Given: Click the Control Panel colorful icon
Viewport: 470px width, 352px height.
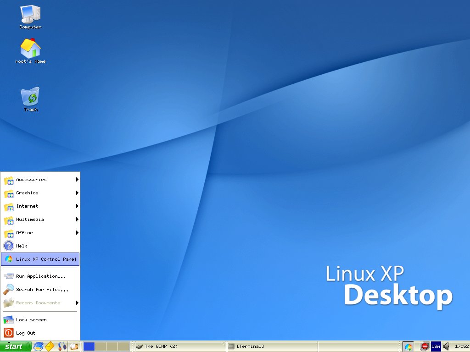Looking at the screenshot, I should point(9,259).
